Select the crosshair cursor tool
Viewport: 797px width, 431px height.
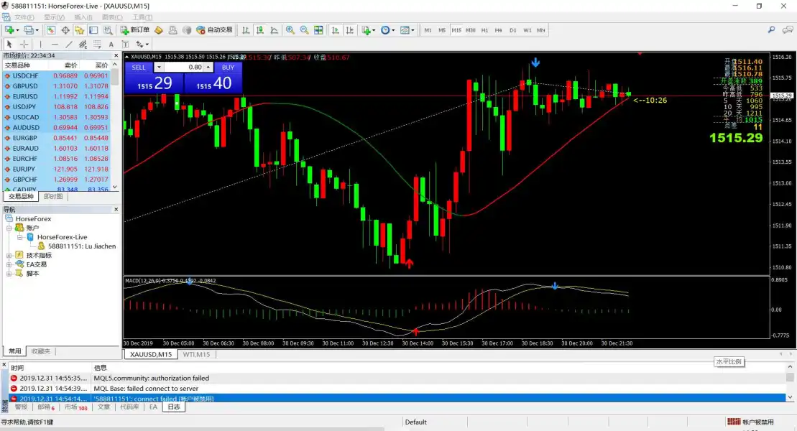click(x=24, y=45)
